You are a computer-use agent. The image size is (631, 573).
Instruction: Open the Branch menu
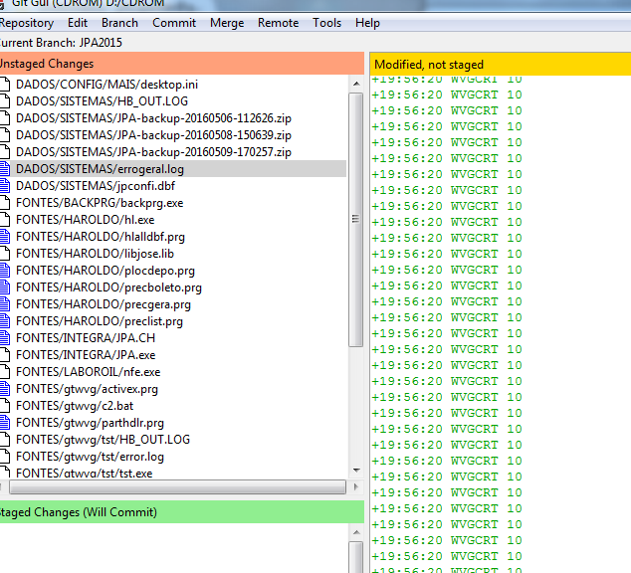119,23
